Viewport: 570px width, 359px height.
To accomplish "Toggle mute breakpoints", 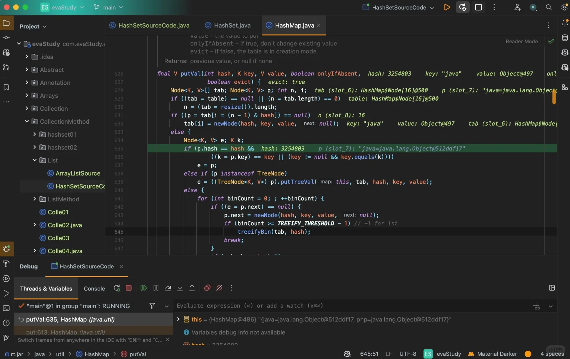I will pos(219,288).
